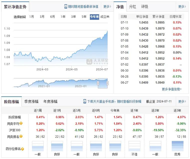Open the 更多净值信息 link

pyautogui.click(x=173, y=89)
